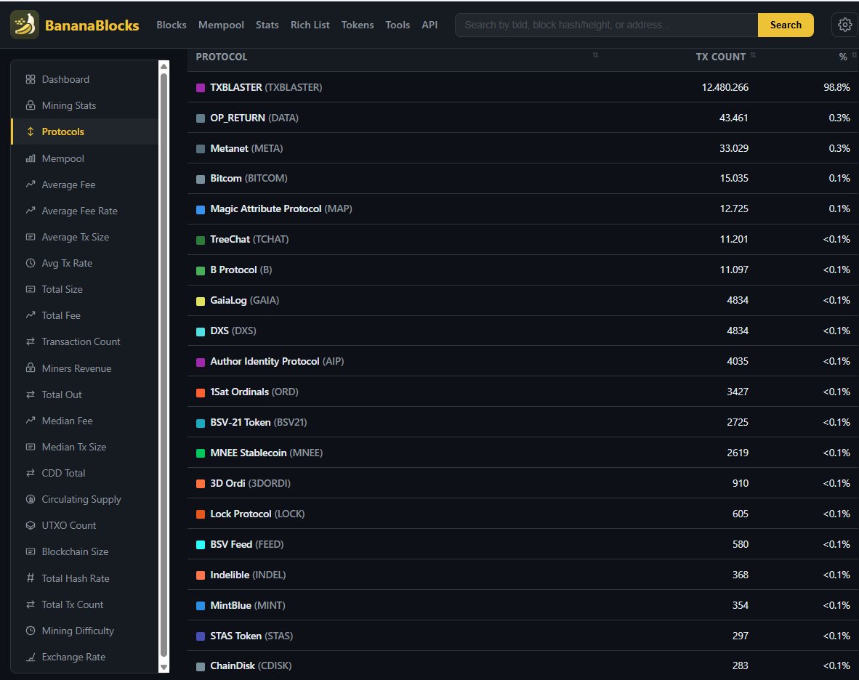
Task: Open the Total Tx Count sidebar link
Action: coord(73,604)
